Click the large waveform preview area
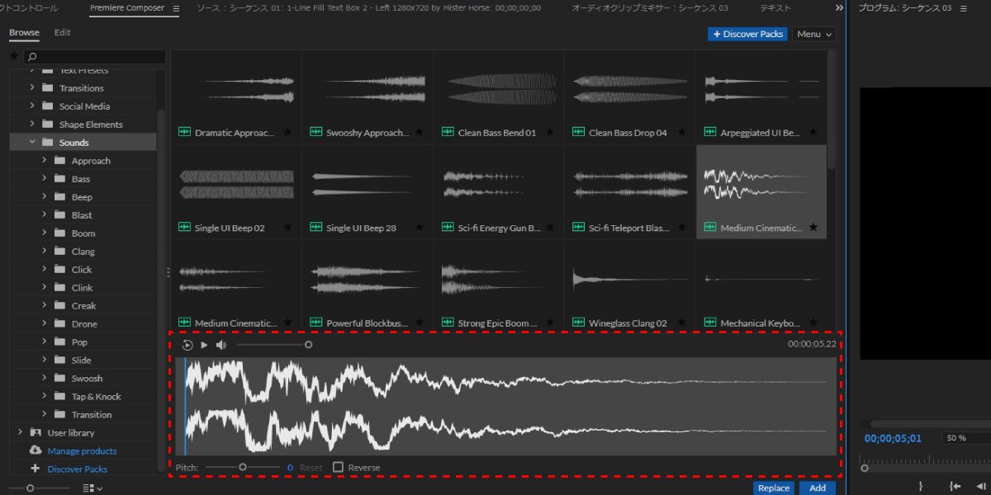 point(505,406)
